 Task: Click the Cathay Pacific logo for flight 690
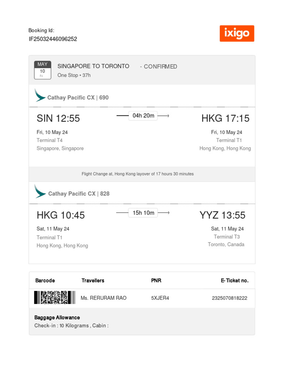pos(40,95)
